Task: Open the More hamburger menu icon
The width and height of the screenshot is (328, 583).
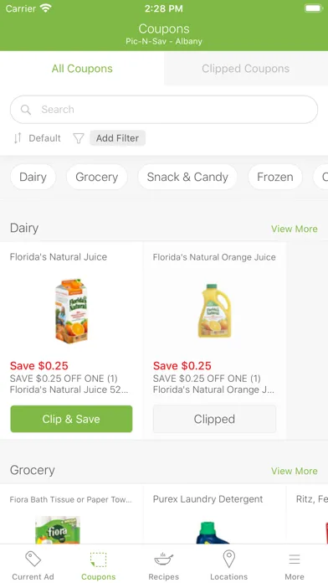Action: 295,560
